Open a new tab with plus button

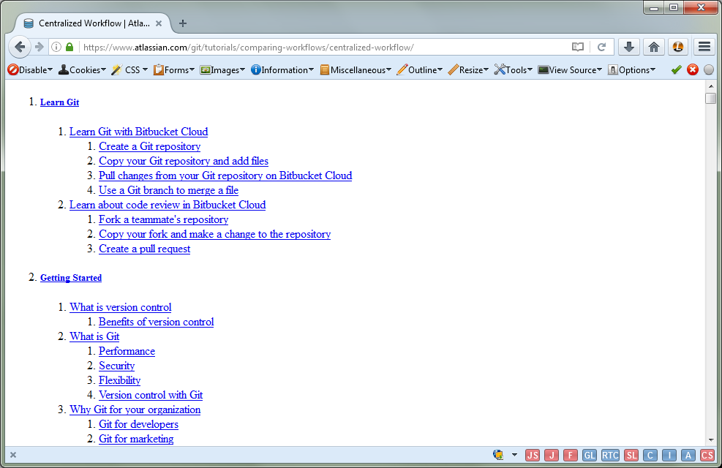point(183,23)
